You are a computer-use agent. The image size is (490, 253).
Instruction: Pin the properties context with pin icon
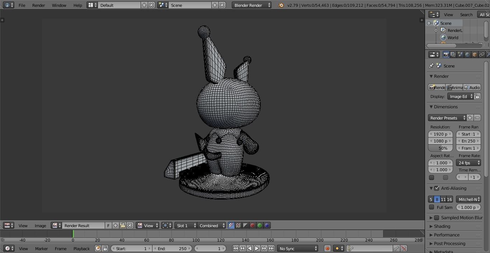(x=432, y=66)
